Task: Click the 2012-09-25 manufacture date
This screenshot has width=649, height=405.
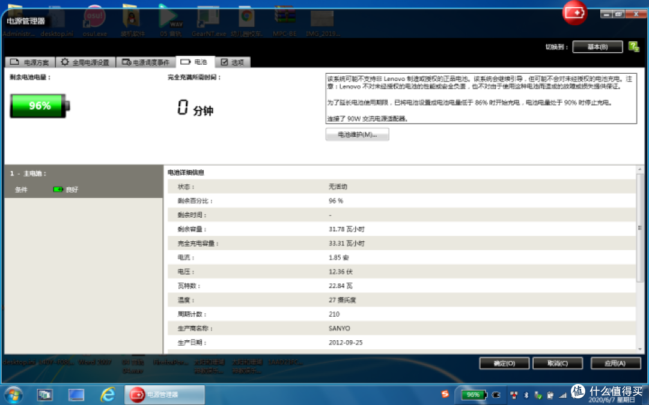Action: click(x=346, y=342)
